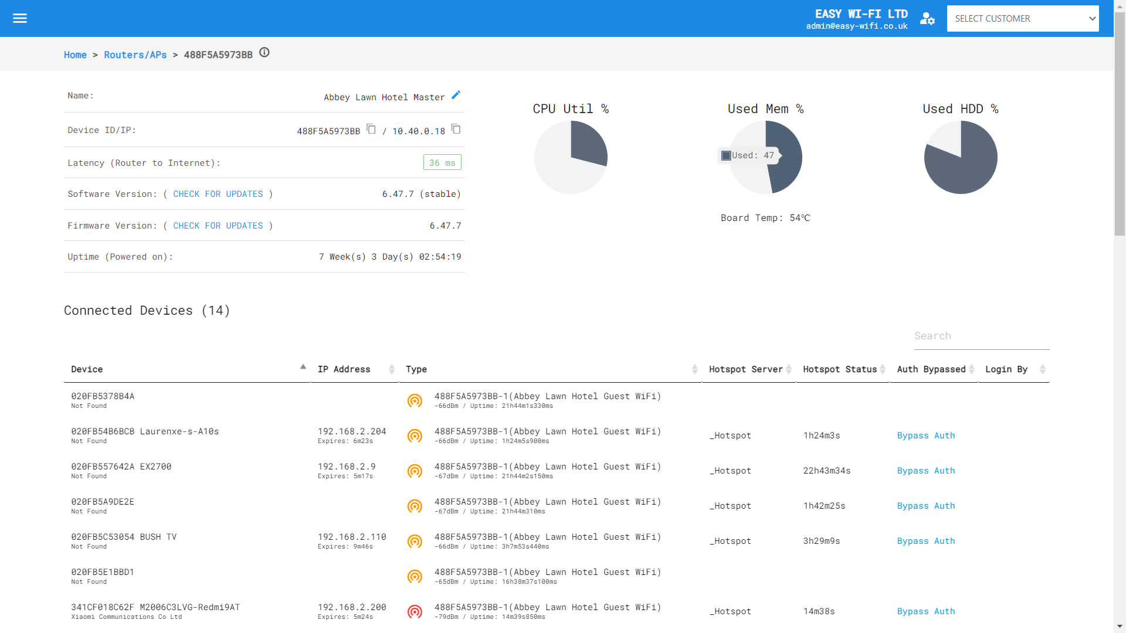Click the red signal icon for Redmi9AT device

415,611
